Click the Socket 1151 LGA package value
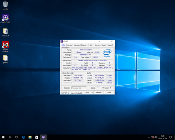Screen dimensions: 175x140 coord(86,55)
